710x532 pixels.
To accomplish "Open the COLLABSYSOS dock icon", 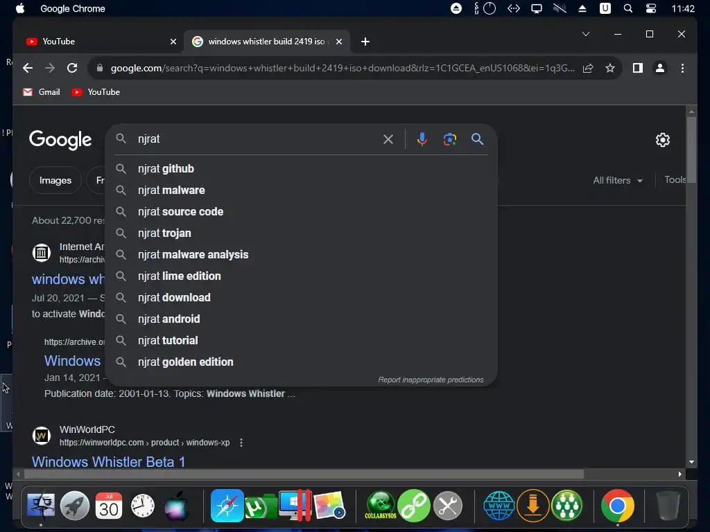I will point(381,505).
